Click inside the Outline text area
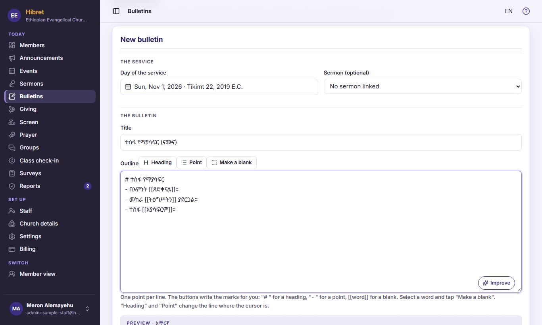 [321, 231]
